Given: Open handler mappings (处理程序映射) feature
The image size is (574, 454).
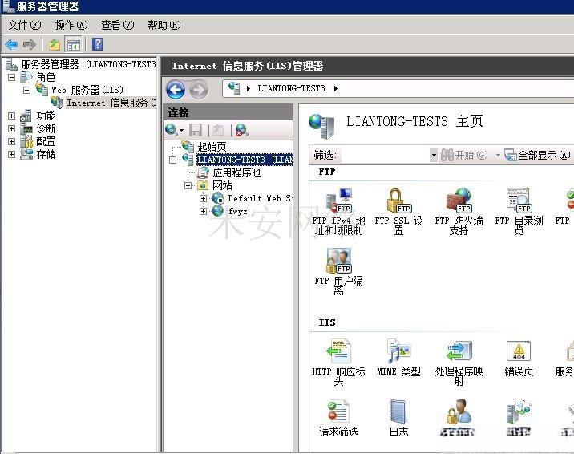Looking at the screenshot, I should tap(459, 362).
